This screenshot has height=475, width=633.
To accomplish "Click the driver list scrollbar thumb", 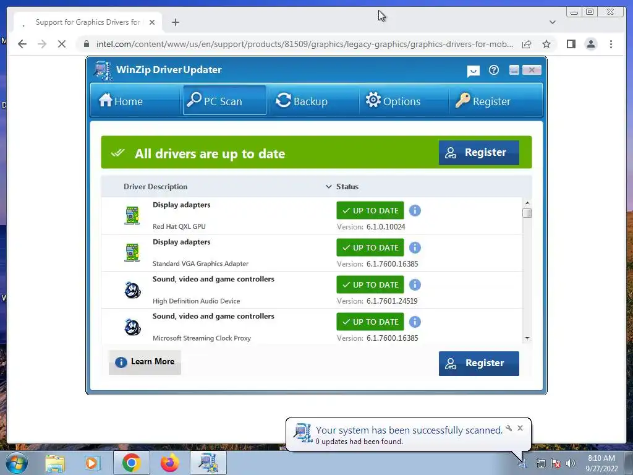I will coord(527,213).
